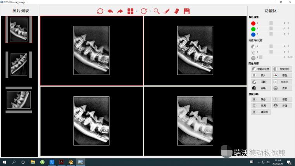Image resolution: width=295 pixels, height=166 pixels.
Task: Apply the 去噪 denoise button
Action: [x=260, y=88]
